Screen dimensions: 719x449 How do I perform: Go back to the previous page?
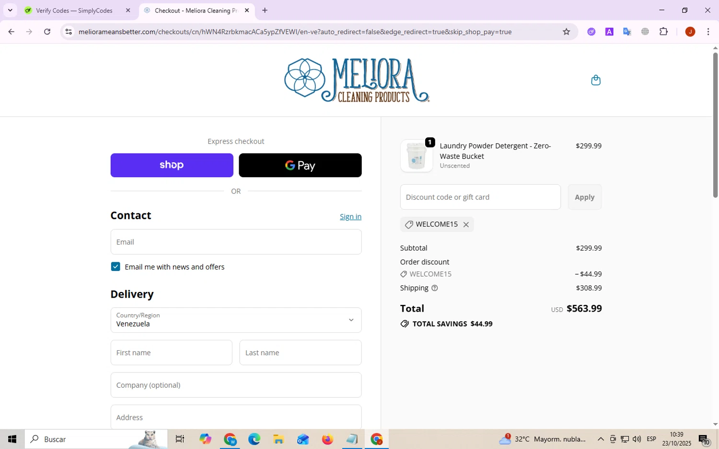(x=12, y=32)
